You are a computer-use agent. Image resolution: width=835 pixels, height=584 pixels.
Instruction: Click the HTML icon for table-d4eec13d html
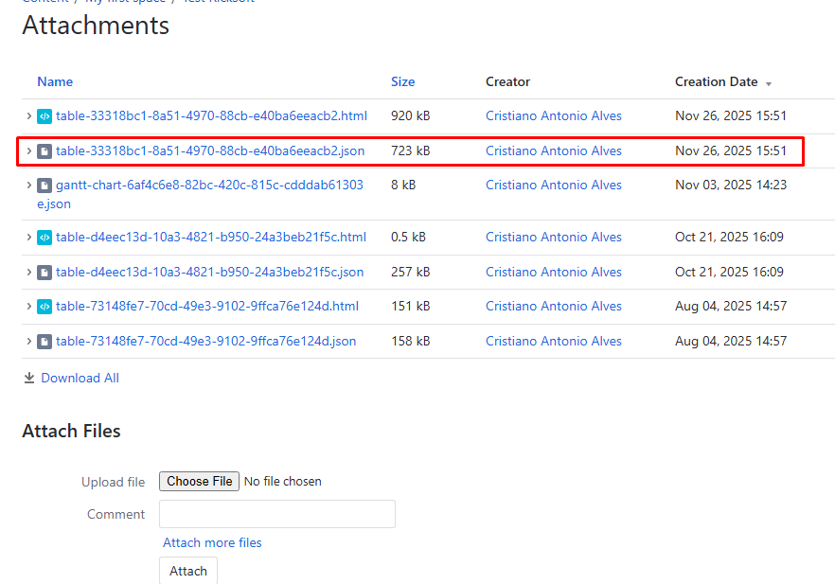click(x=44, y=238)
